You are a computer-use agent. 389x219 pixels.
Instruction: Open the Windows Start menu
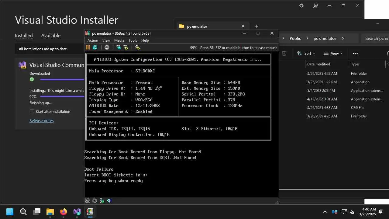10,212
